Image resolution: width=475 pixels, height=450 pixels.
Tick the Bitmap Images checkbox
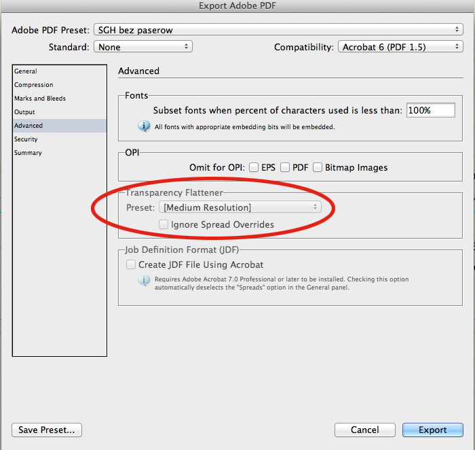pyautogui.click(x=317, y=167)
